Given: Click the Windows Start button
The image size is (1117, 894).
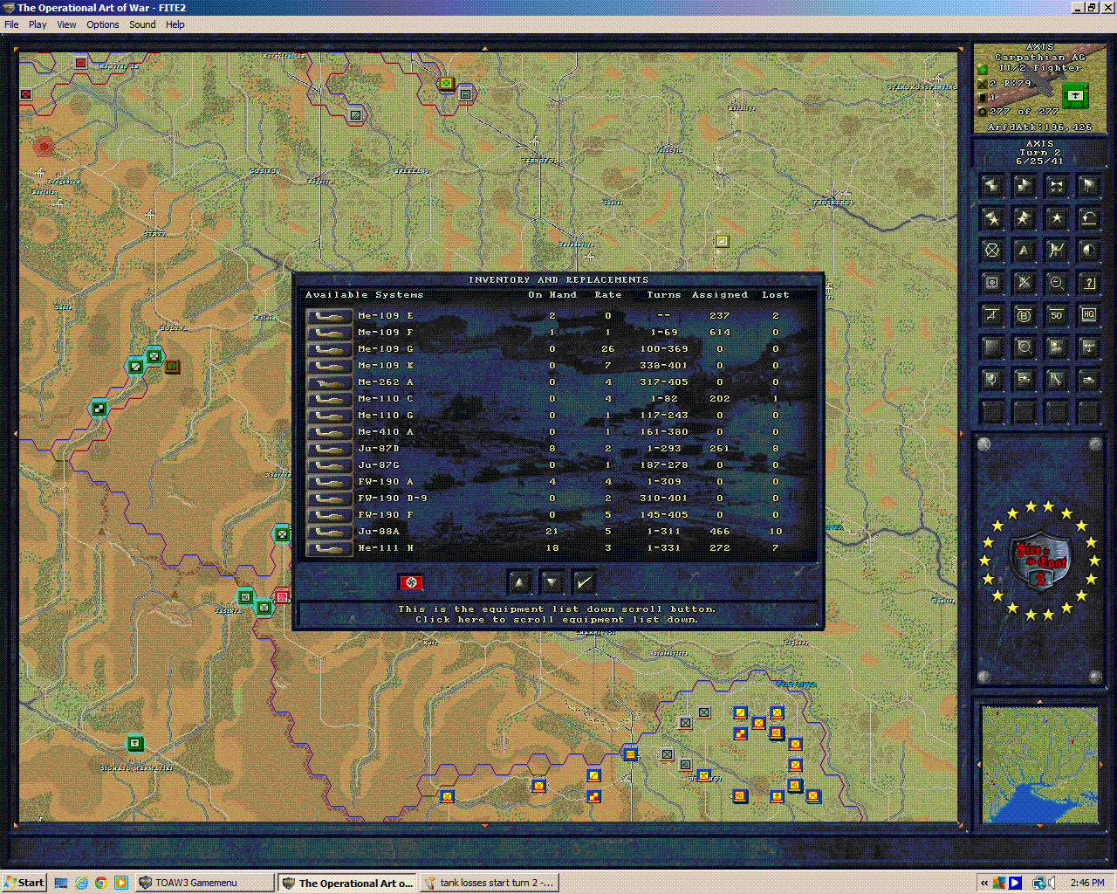Looking at the screenshot, I should coord(24,883).
